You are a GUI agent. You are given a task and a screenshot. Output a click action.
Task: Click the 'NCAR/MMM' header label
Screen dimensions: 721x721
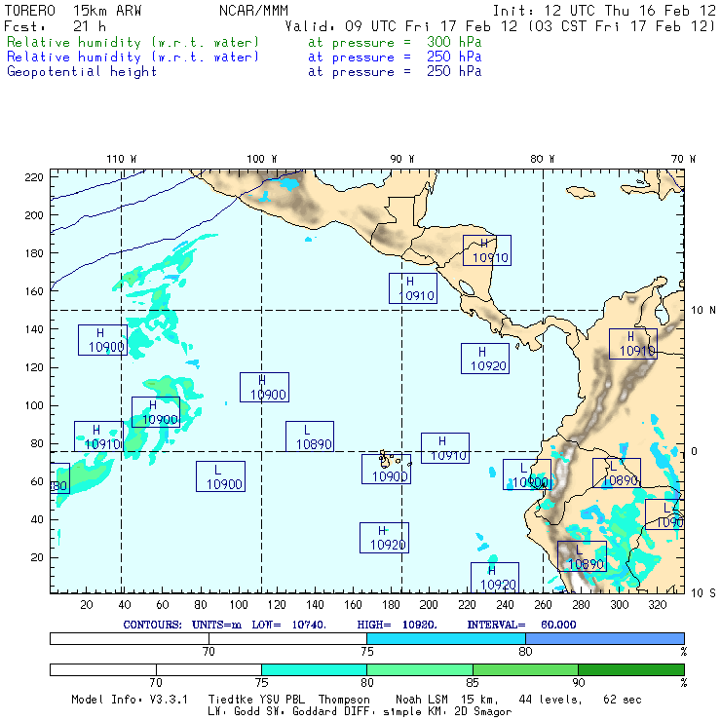point(253,11)
